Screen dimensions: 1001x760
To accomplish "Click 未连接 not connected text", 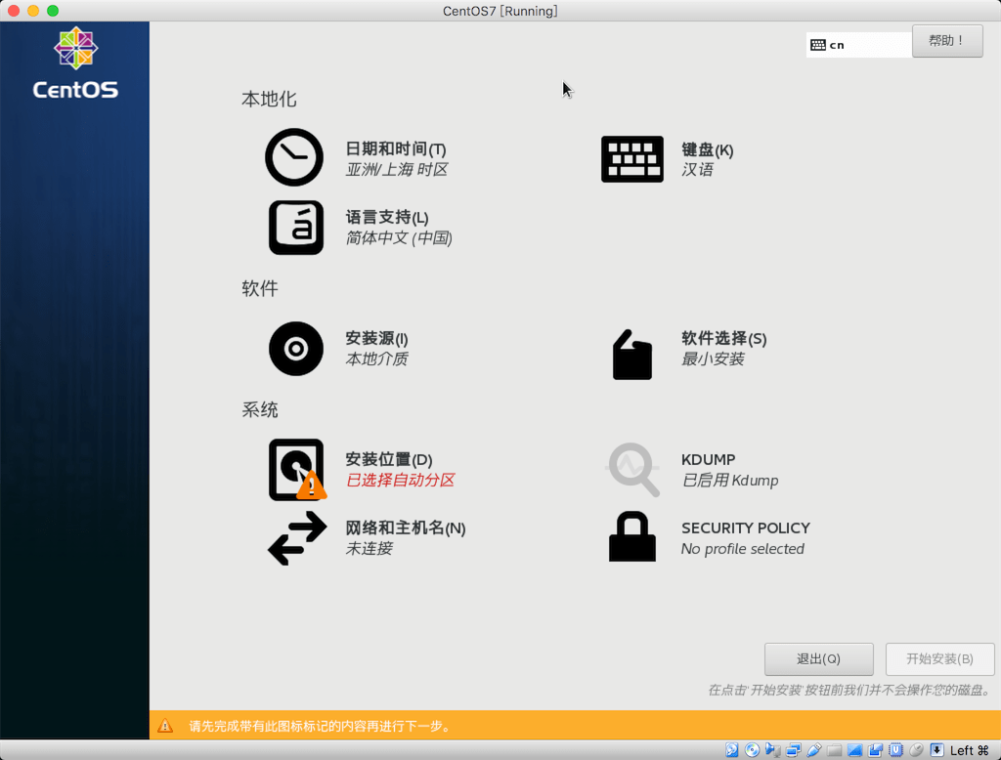I will 369,548.
